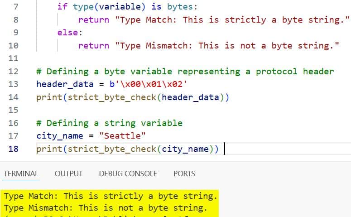Image resolution: width=351 pixels, height=217 pixels.
Task: Select line number 14 in the gutter
Action: coord(13,97)
